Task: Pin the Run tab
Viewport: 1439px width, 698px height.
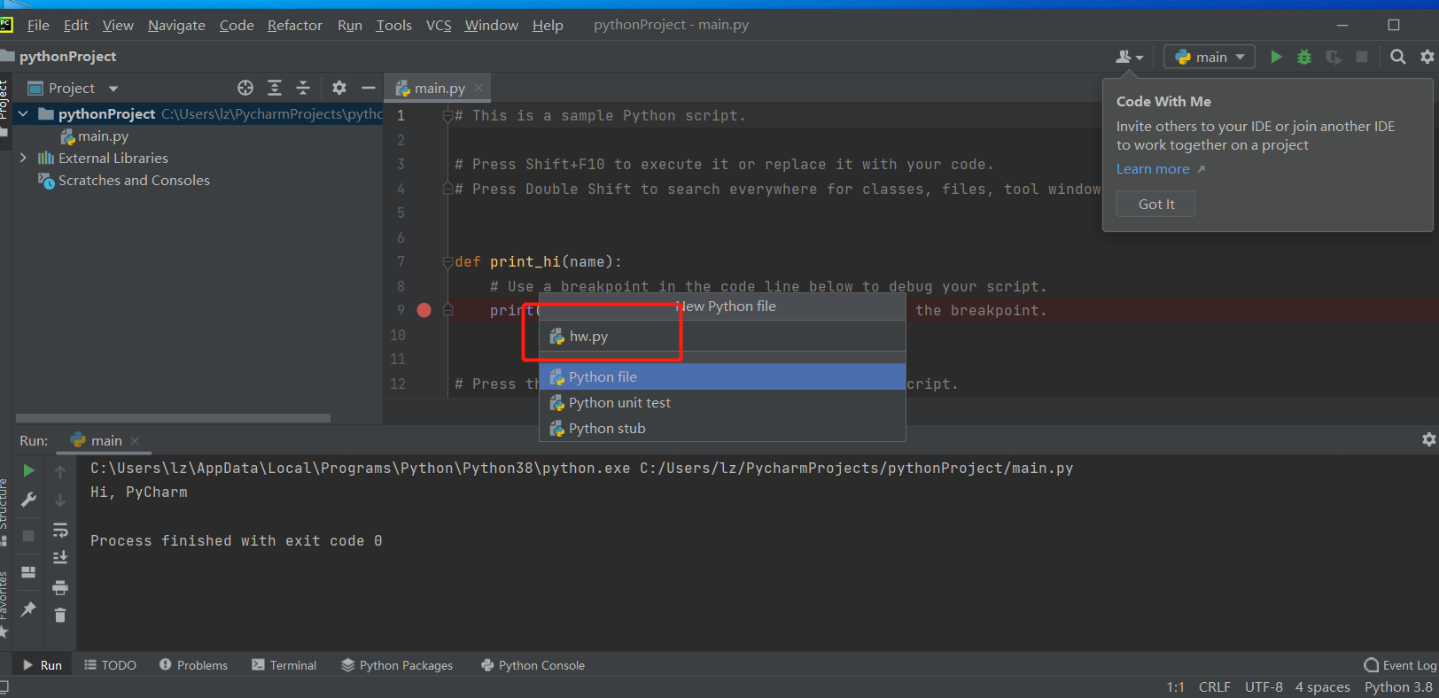Action: tap(28, 609)
